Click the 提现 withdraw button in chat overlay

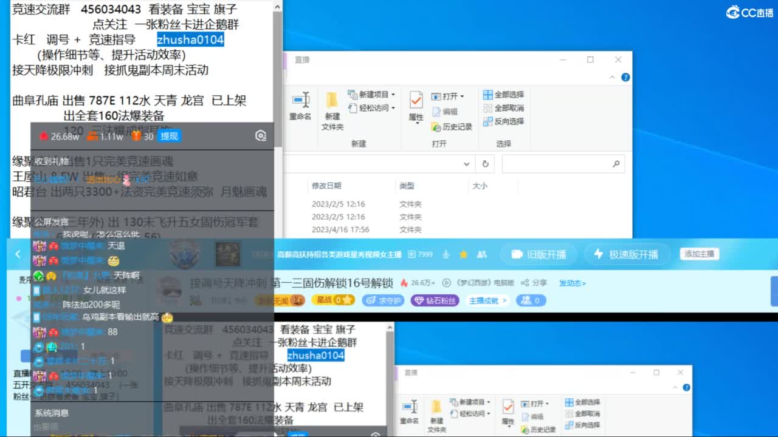coord(169,137)
